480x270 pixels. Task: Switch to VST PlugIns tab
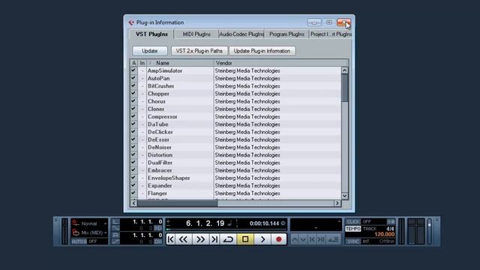(x=151, y=34)
